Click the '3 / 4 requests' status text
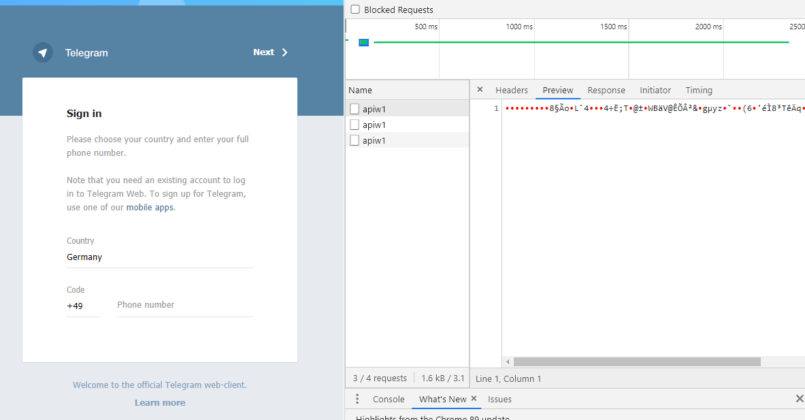This screenshot has width=805, height=420. coord(380,378)
